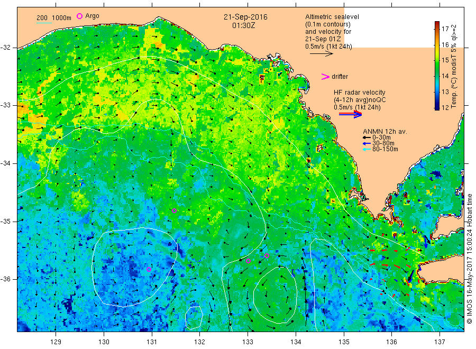476x349 pixels.
Task: Click the blue 30-80m ANMN arrow
Action: 367,143
